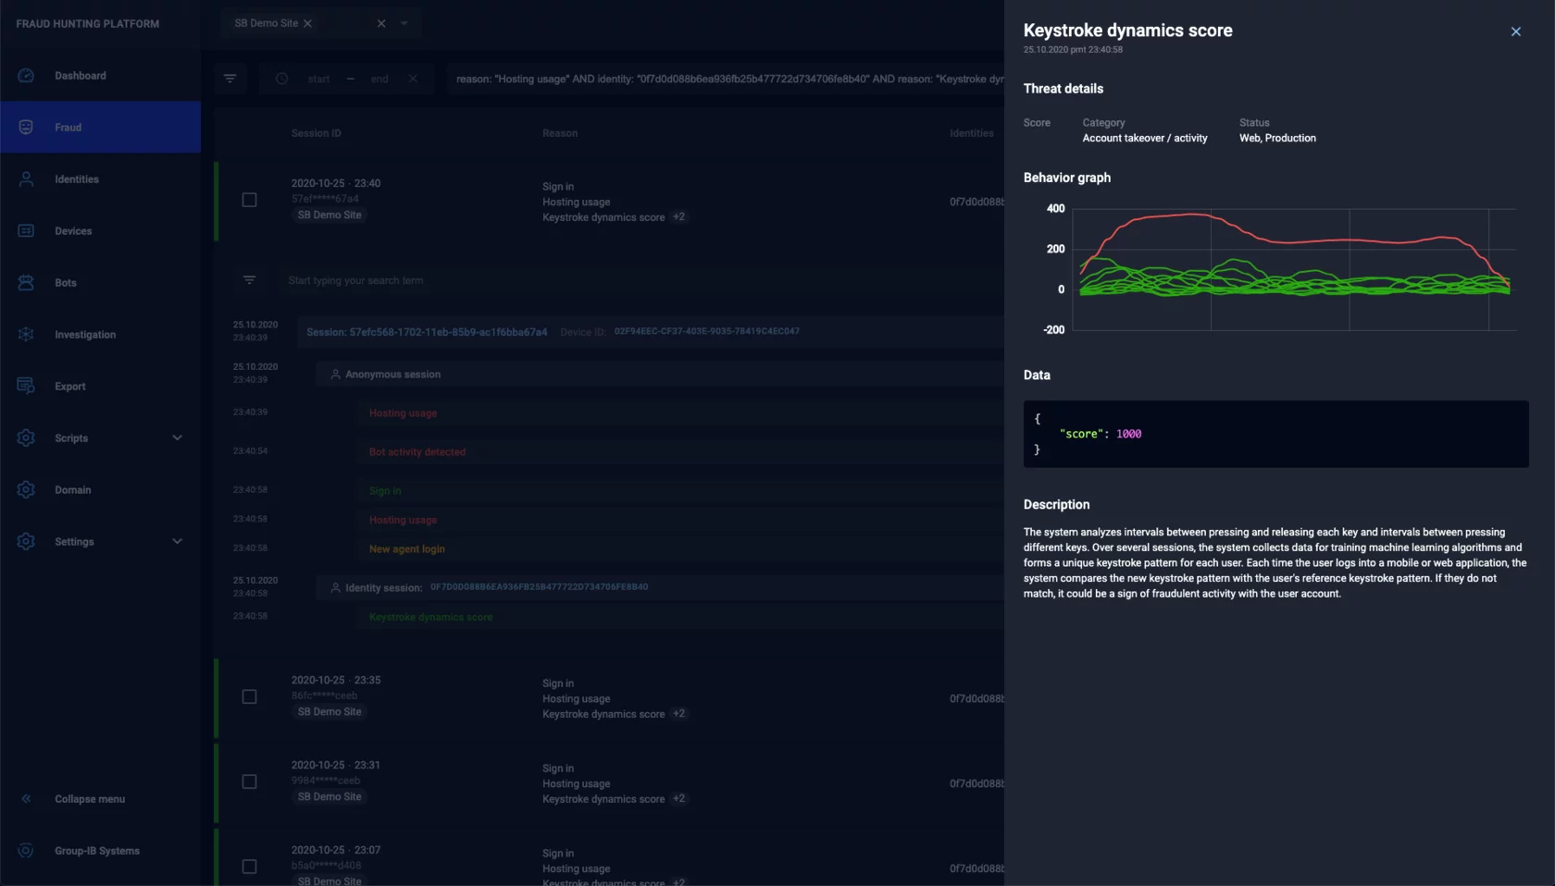The image size is (1555, 886).
Task: Open Devices using its sidebar icon
Action: [x=25, y=230]
